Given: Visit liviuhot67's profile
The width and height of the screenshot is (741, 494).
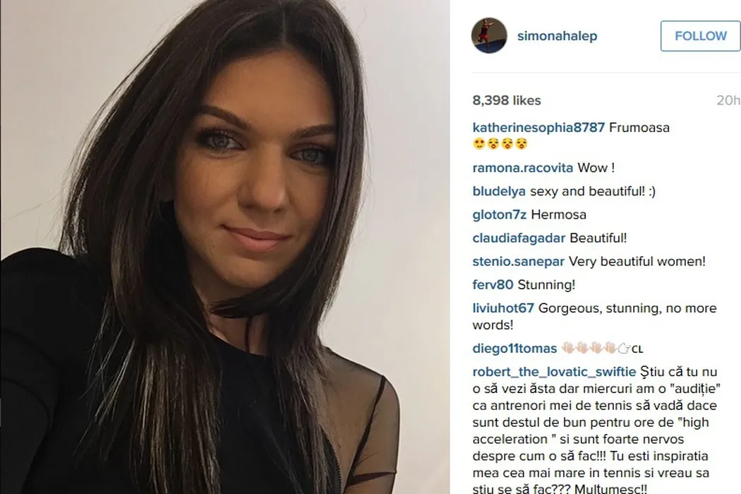Looking at the screenshot, I should (502, 308).
